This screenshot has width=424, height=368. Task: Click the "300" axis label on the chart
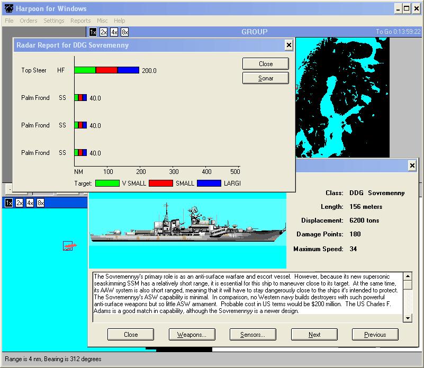click(x=174, y=171)
